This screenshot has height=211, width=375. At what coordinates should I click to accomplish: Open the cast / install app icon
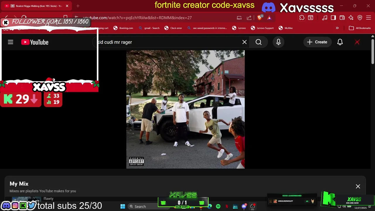point(239,18)
